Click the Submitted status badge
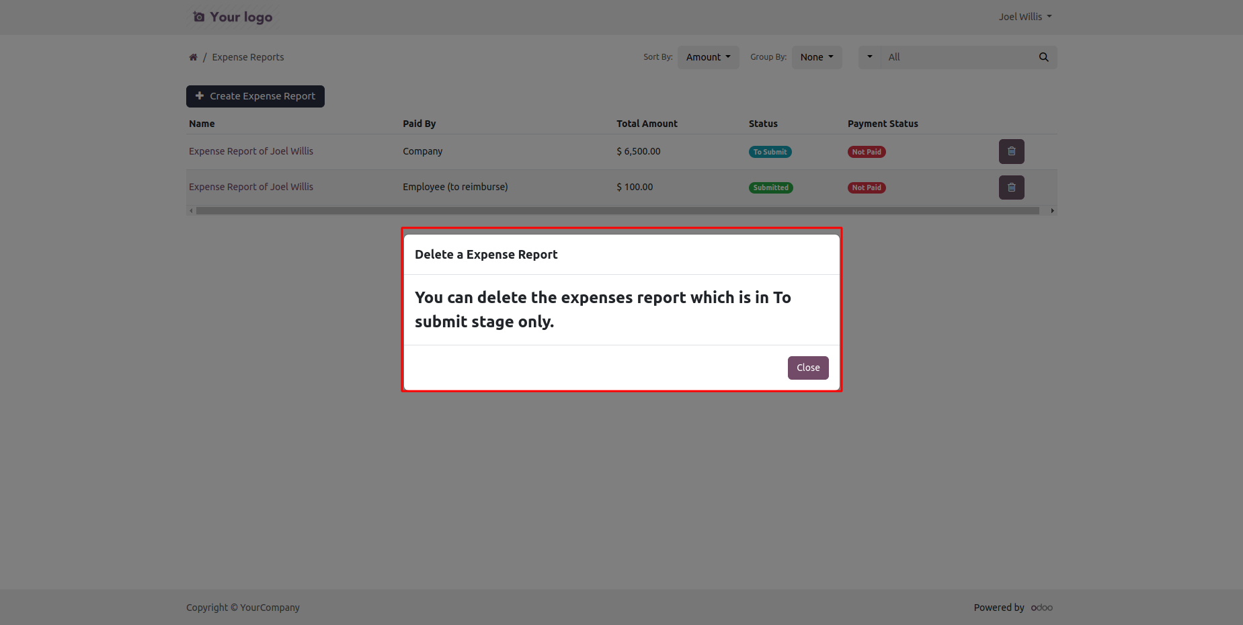1243x625 pixels. (771, 187)
